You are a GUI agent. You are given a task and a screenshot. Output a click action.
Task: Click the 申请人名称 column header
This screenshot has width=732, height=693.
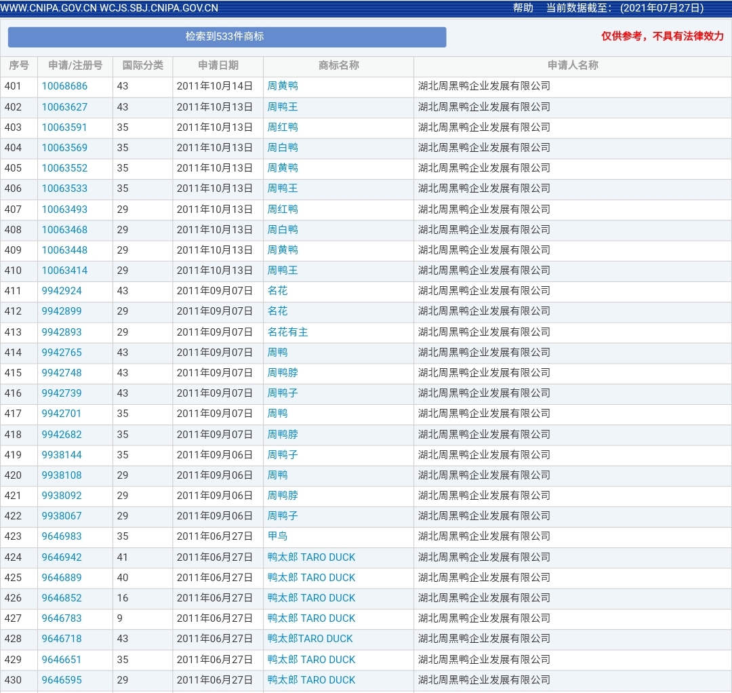click(573, 66)
